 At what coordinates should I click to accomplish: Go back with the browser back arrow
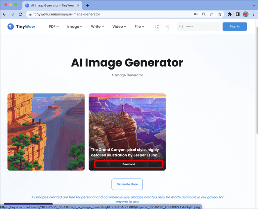click(x=4, y=14)
